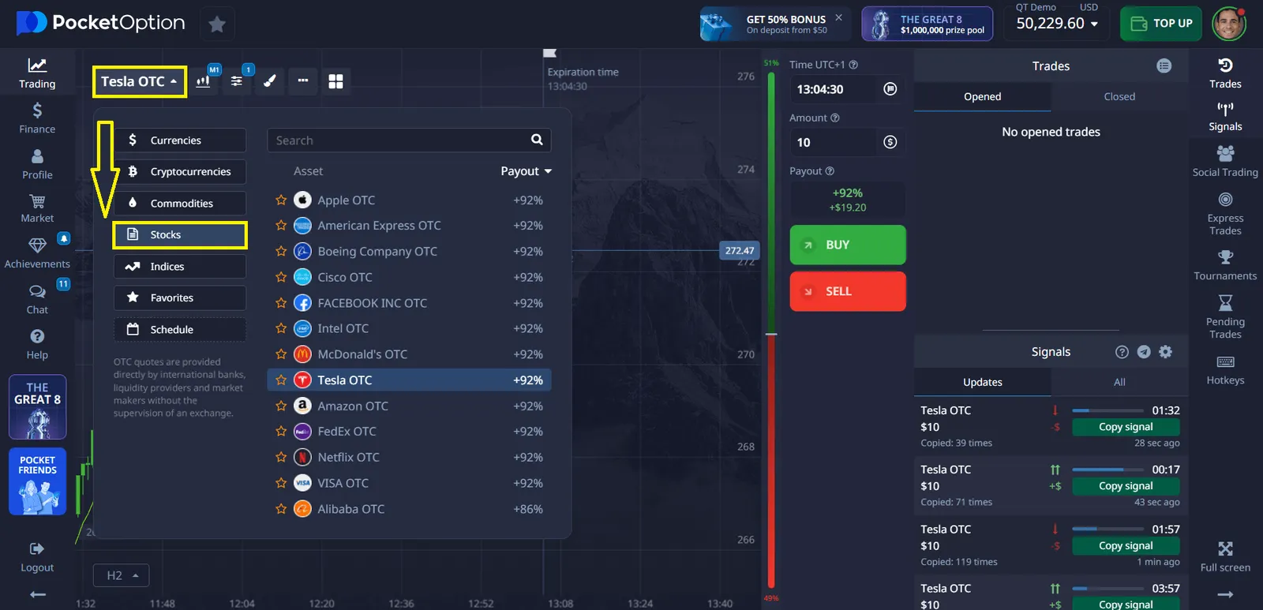1263x610 pixels.
Task: Open the Chat sidebar icon
Action: pos(37,299)
